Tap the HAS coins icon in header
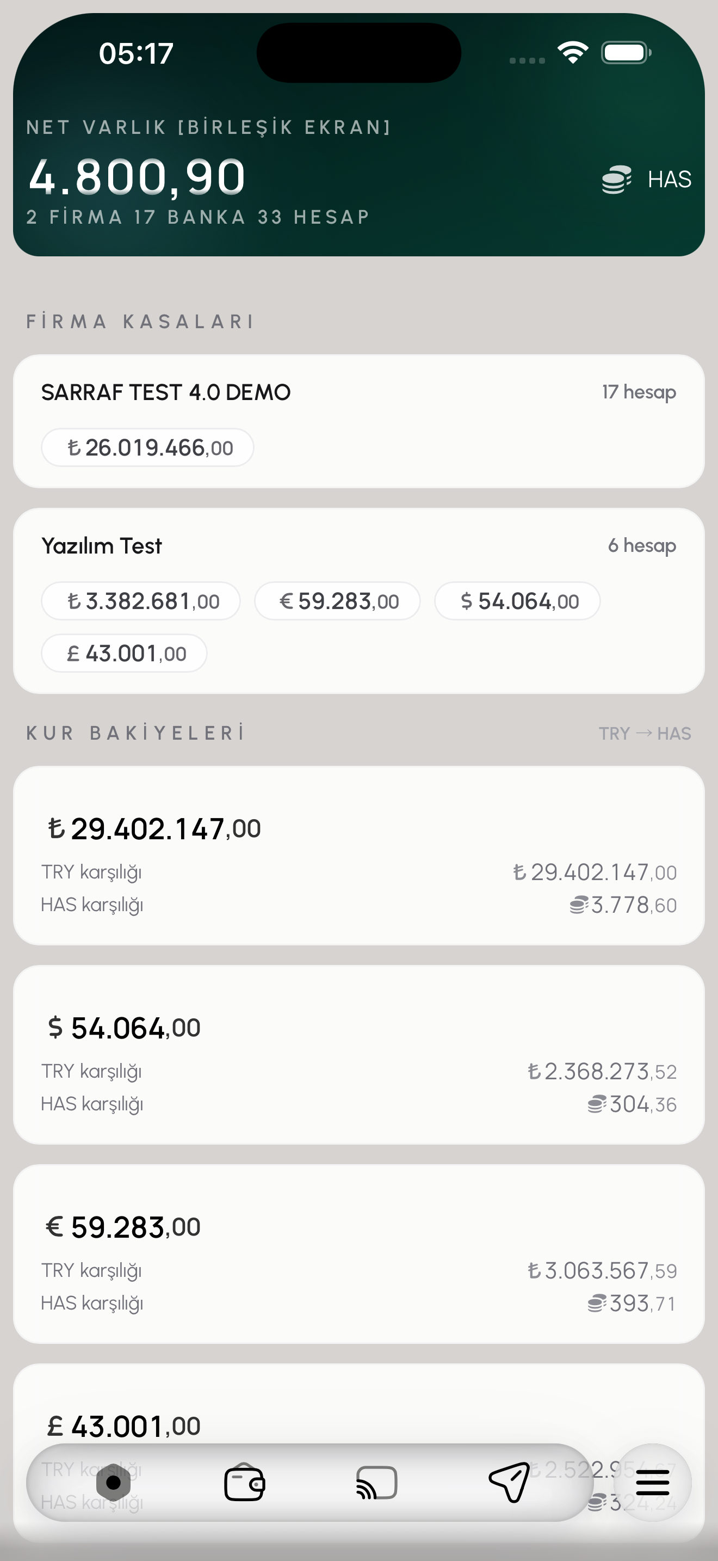 [616, 180]
